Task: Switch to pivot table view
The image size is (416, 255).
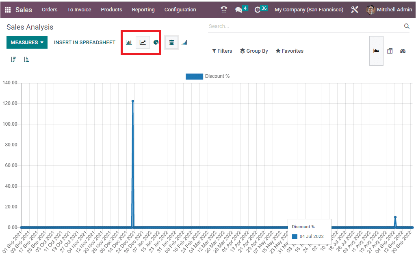Action: click(x=390, y=51)
